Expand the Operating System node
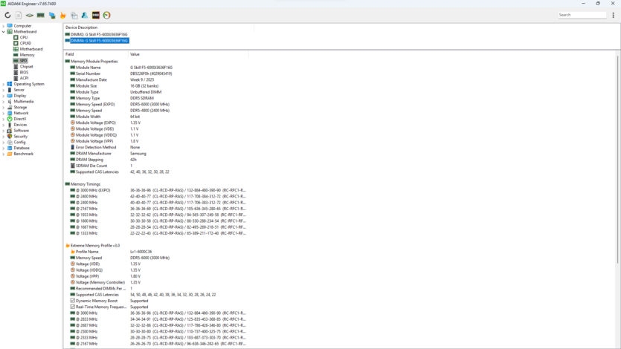Viewport: 621px width, 349px height. (4, 84)
